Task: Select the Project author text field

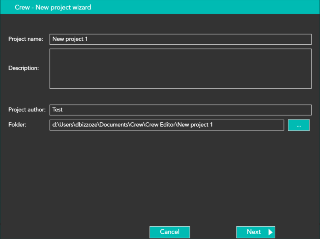Action: 180,110
